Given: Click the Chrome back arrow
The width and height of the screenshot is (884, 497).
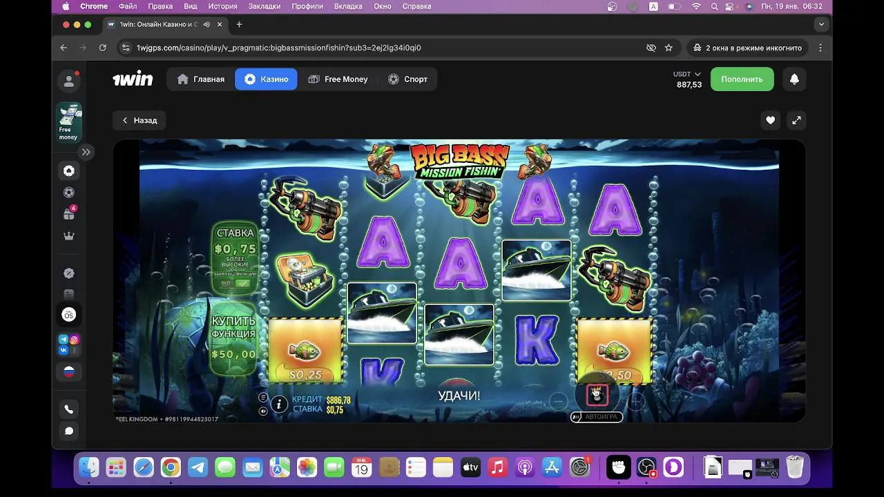Looking at the screenshot, I should pos(64,48).
